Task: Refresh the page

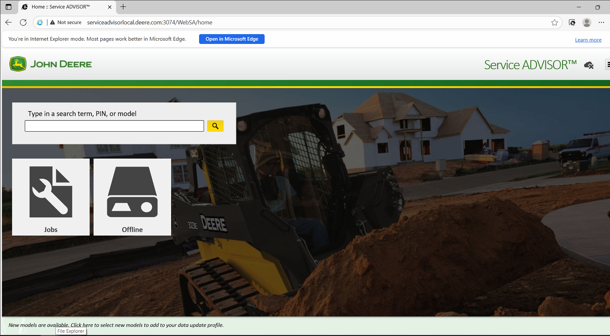Action: (23, 22)
